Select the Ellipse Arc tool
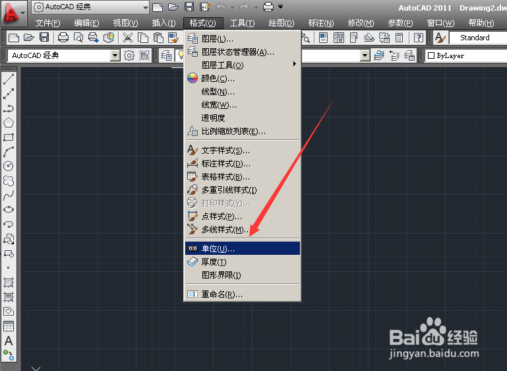Image resolution: width=507 pixels, height=371 pixels. click(x=9, y=224)
